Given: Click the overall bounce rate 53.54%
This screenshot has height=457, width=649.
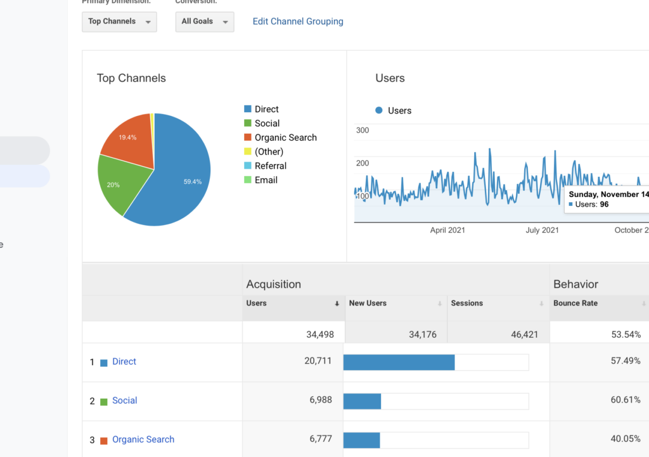Looking at the screenshot, I should pos(626,335).
